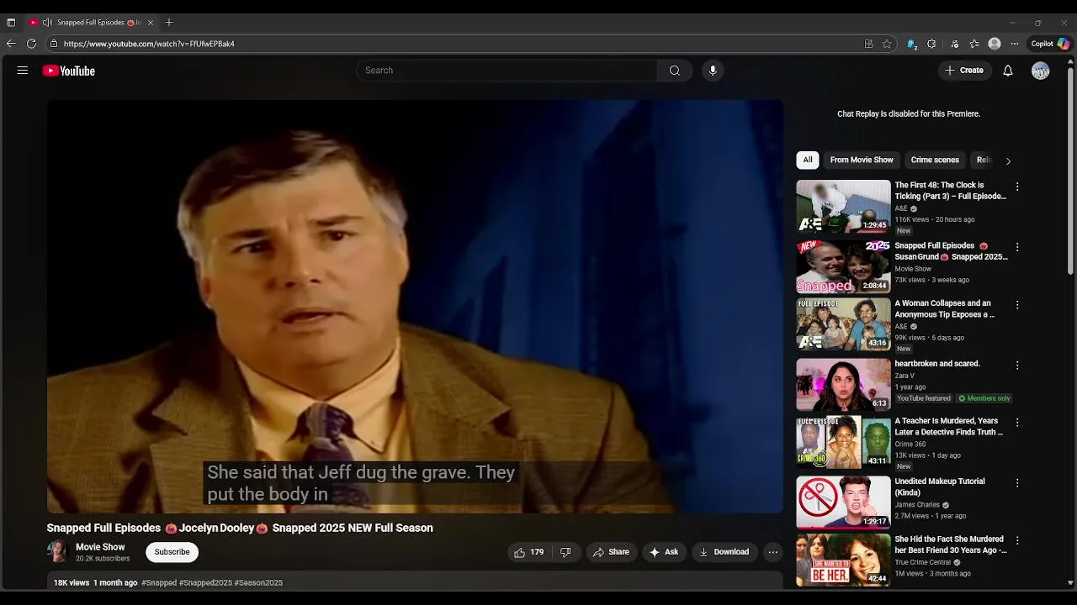Image resolution: width=1077 pixels, height=605 pixels.
Task: View site information lock icon
Action: (x=54, y=44)
